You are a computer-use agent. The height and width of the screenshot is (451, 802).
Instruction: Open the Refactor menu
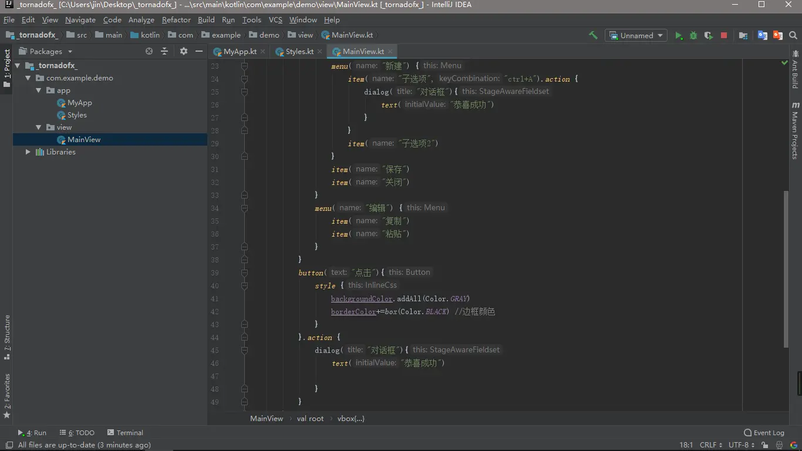pos(176,19)
